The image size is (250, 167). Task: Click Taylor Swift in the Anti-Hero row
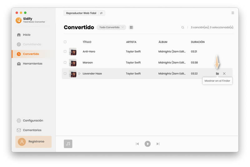133,51
